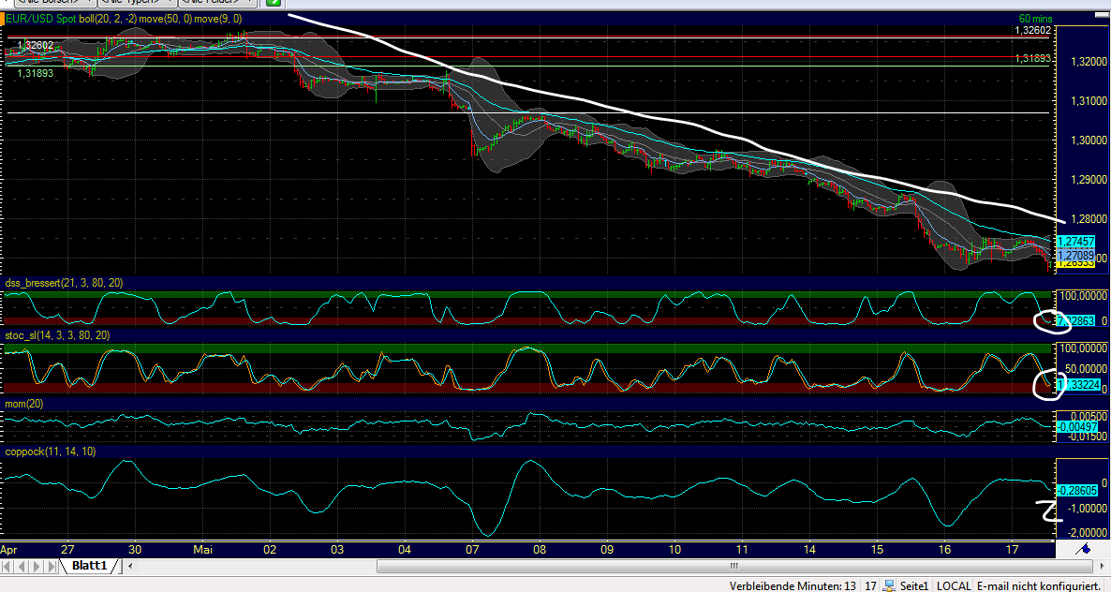Open the partially visible Alle Börsen dropdown

point(55,2)
